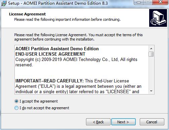Click 'I do not accept the agreement' text
This screenshot has width=169, height=130.
(x=44, y=108)
